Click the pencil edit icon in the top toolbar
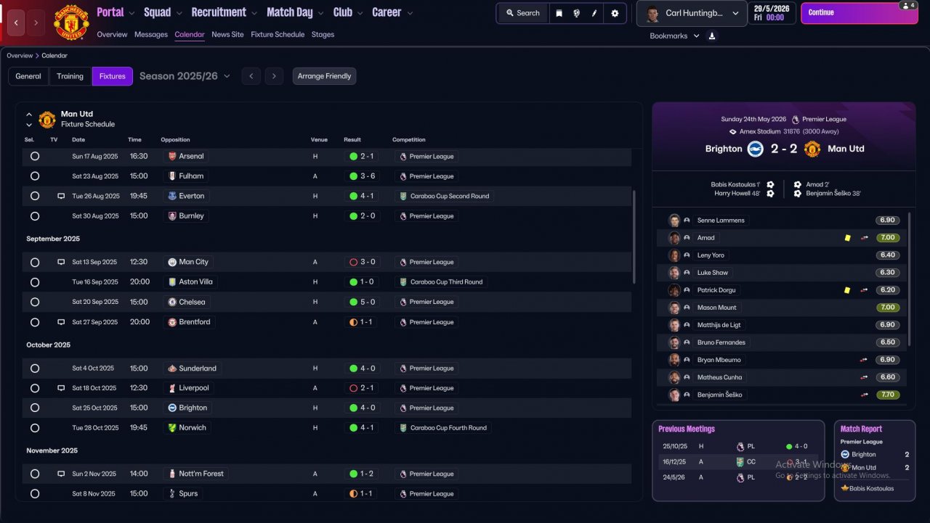The image size is (930, 523). (594, 13)
